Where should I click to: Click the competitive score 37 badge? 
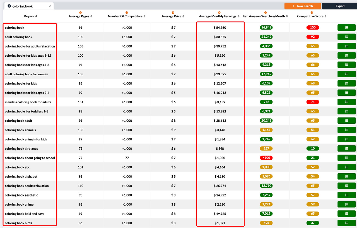(313, 223)
